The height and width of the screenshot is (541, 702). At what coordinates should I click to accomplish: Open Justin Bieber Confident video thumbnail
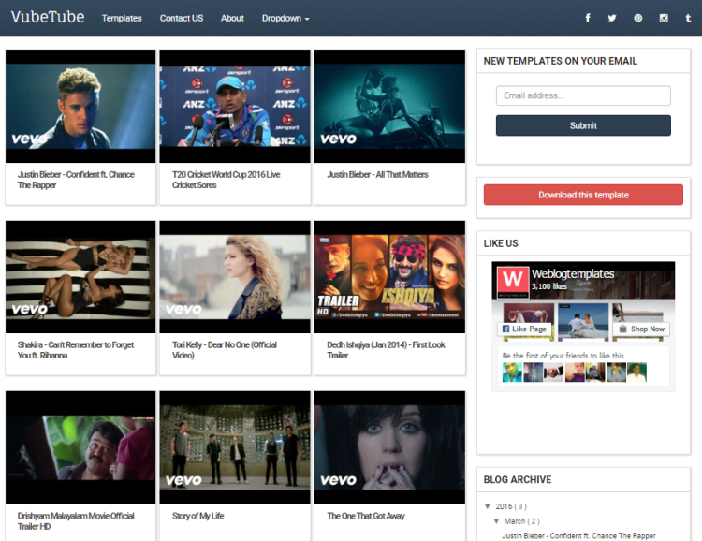point(80,106)
